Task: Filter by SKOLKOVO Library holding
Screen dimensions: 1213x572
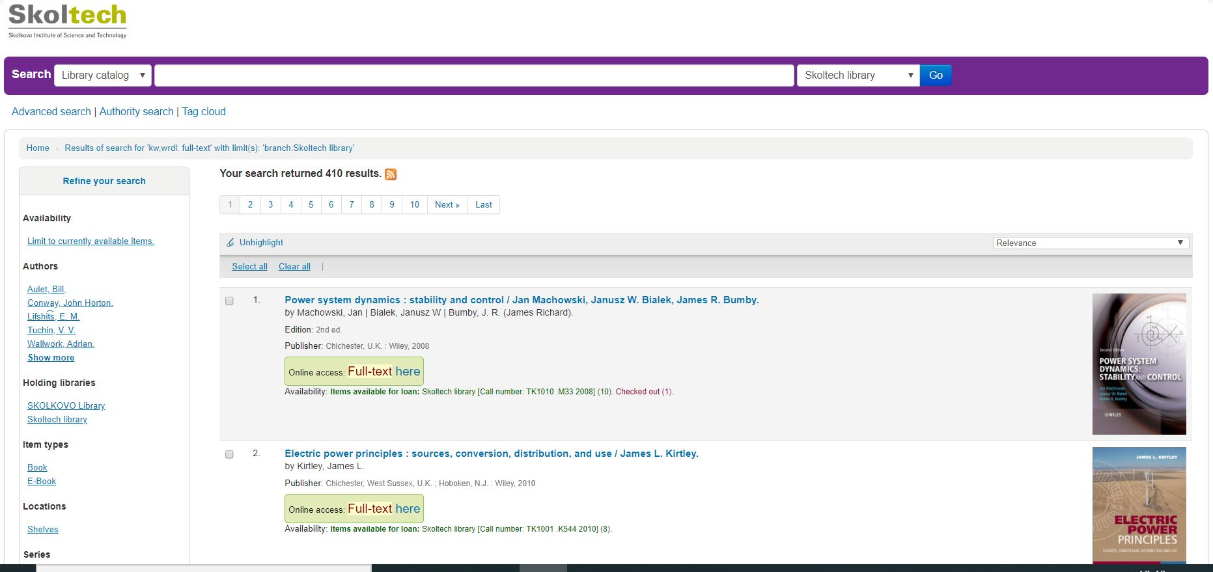Action: click(x=66, y=405)
